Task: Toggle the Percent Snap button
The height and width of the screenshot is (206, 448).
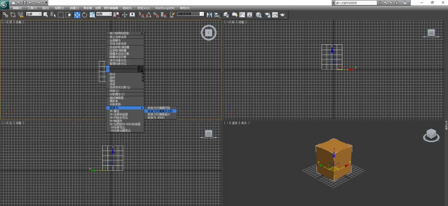Action: pyautogui.click(x=155, y=15)
